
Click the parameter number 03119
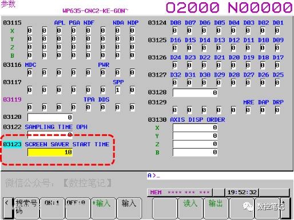(x=12, y=99)
